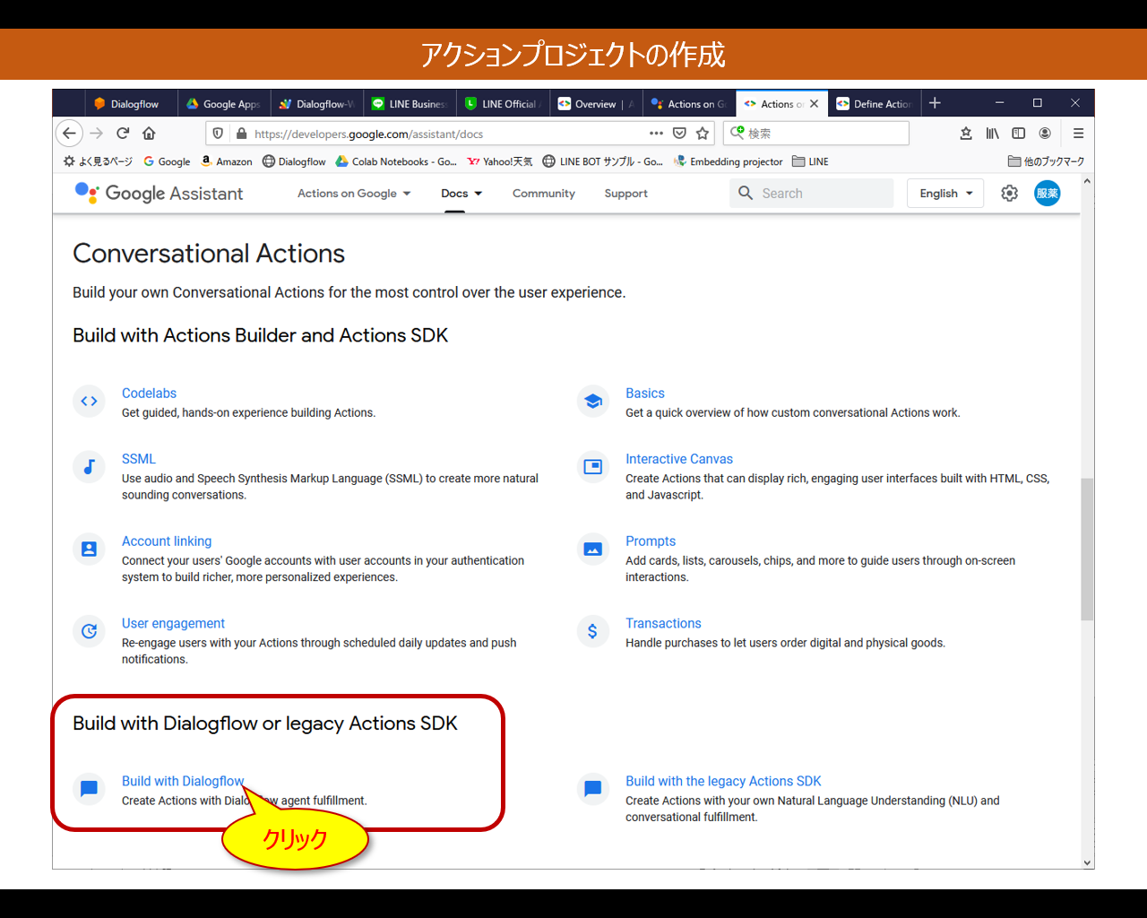Click the Codelabs code brackets icon

89,402
